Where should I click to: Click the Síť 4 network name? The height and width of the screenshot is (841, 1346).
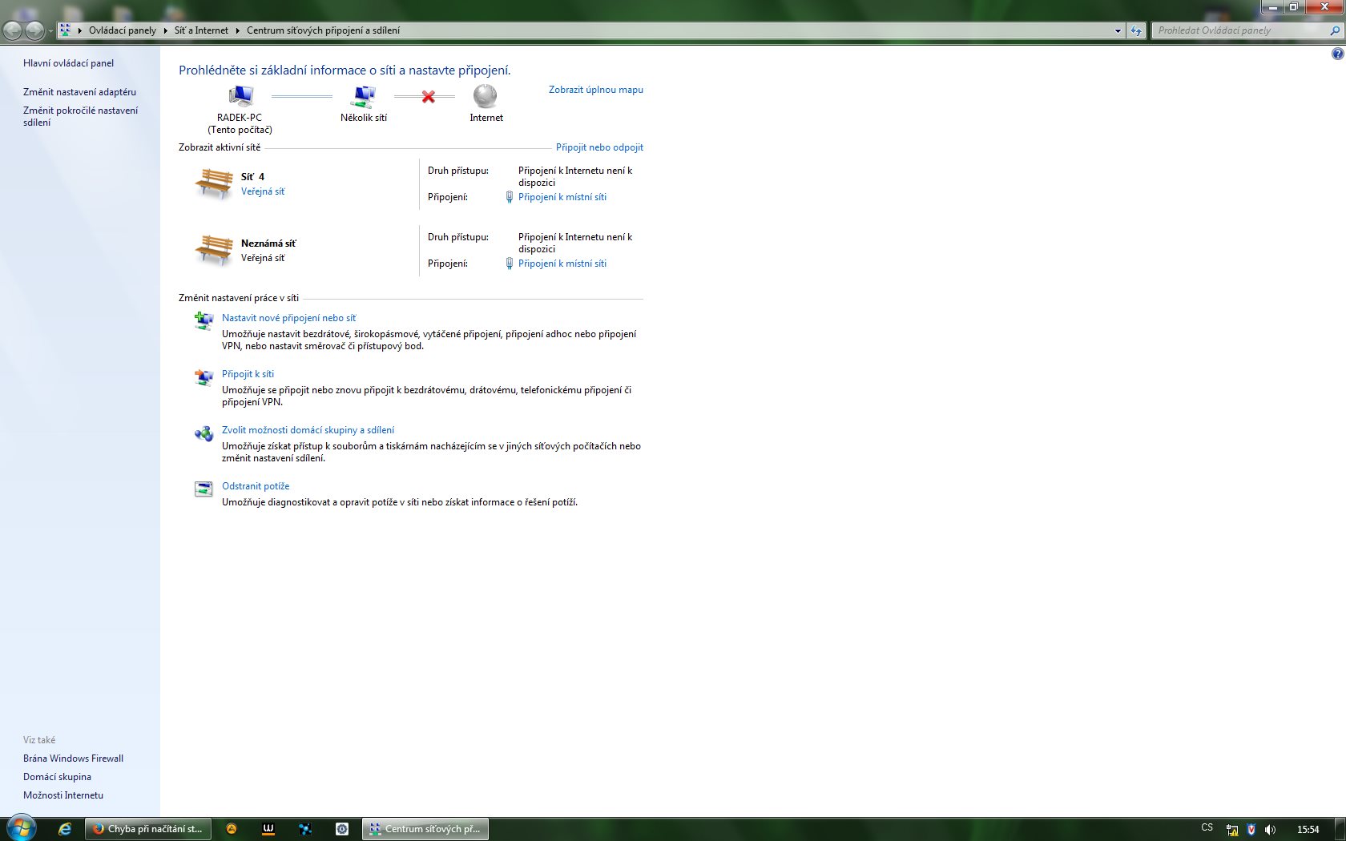(x=252, y=177)
